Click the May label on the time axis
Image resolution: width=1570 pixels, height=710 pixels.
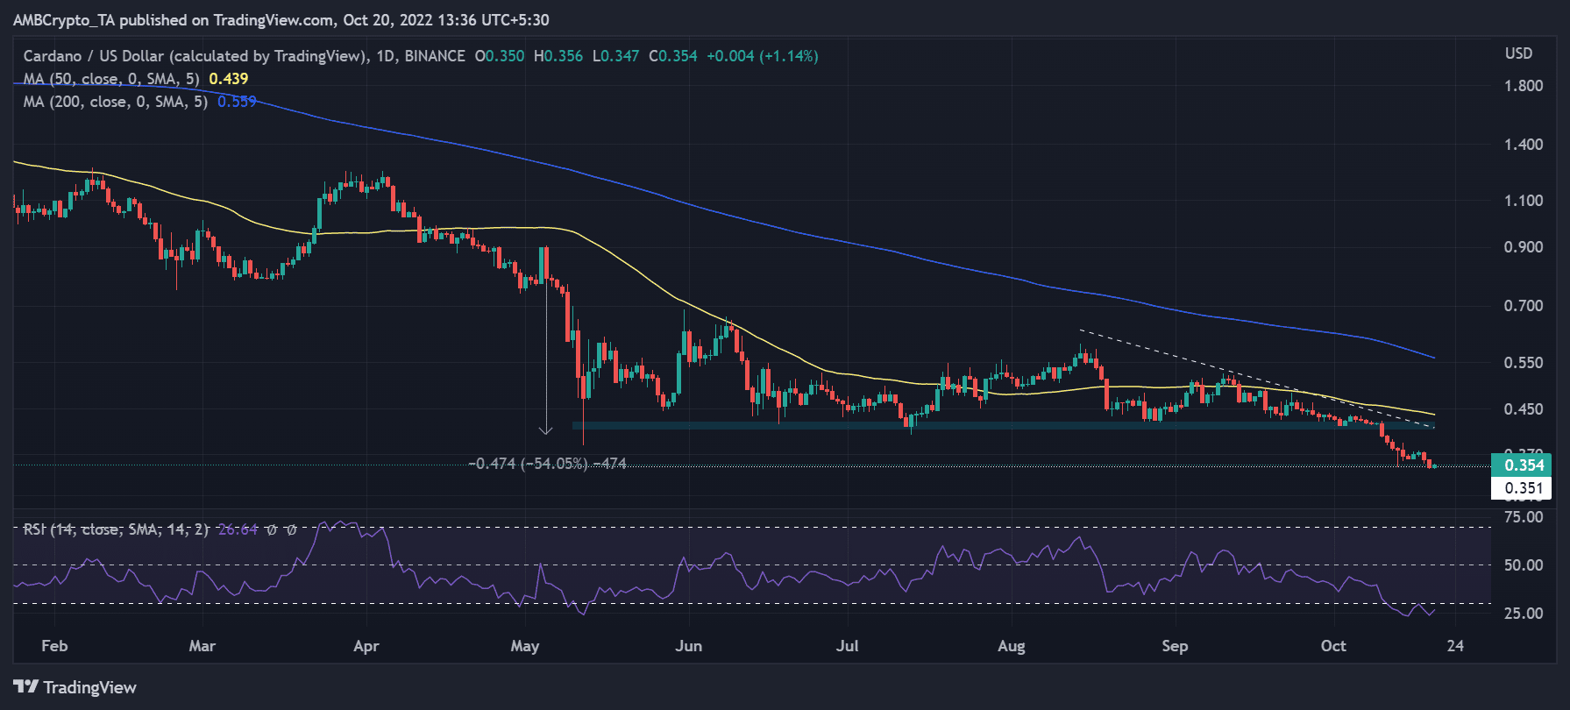pyautogui.click(x=524, y=646)
